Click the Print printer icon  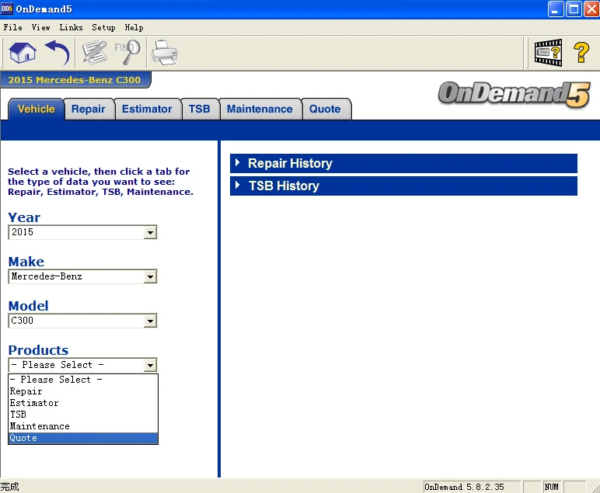[164, 52]
